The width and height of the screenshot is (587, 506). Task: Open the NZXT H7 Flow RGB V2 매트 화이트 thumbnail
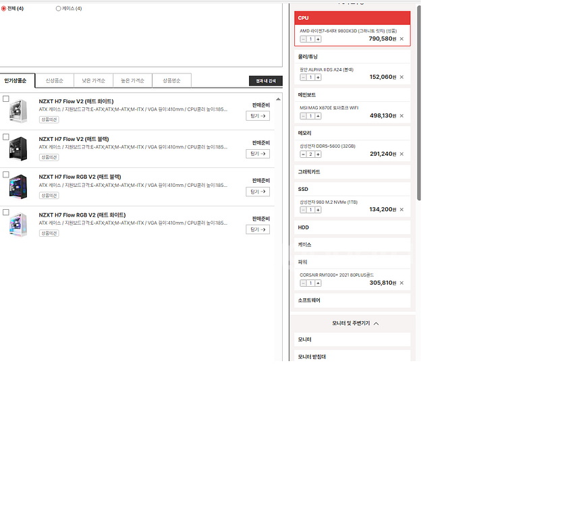(18, 225)
